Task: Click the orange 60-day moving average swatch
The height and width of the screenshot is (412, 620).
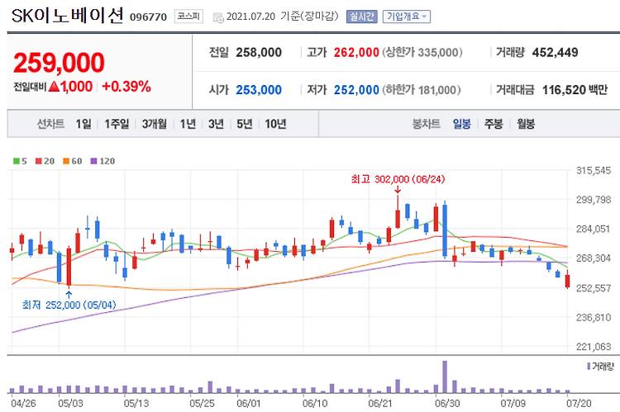Action: pos(66,161)
